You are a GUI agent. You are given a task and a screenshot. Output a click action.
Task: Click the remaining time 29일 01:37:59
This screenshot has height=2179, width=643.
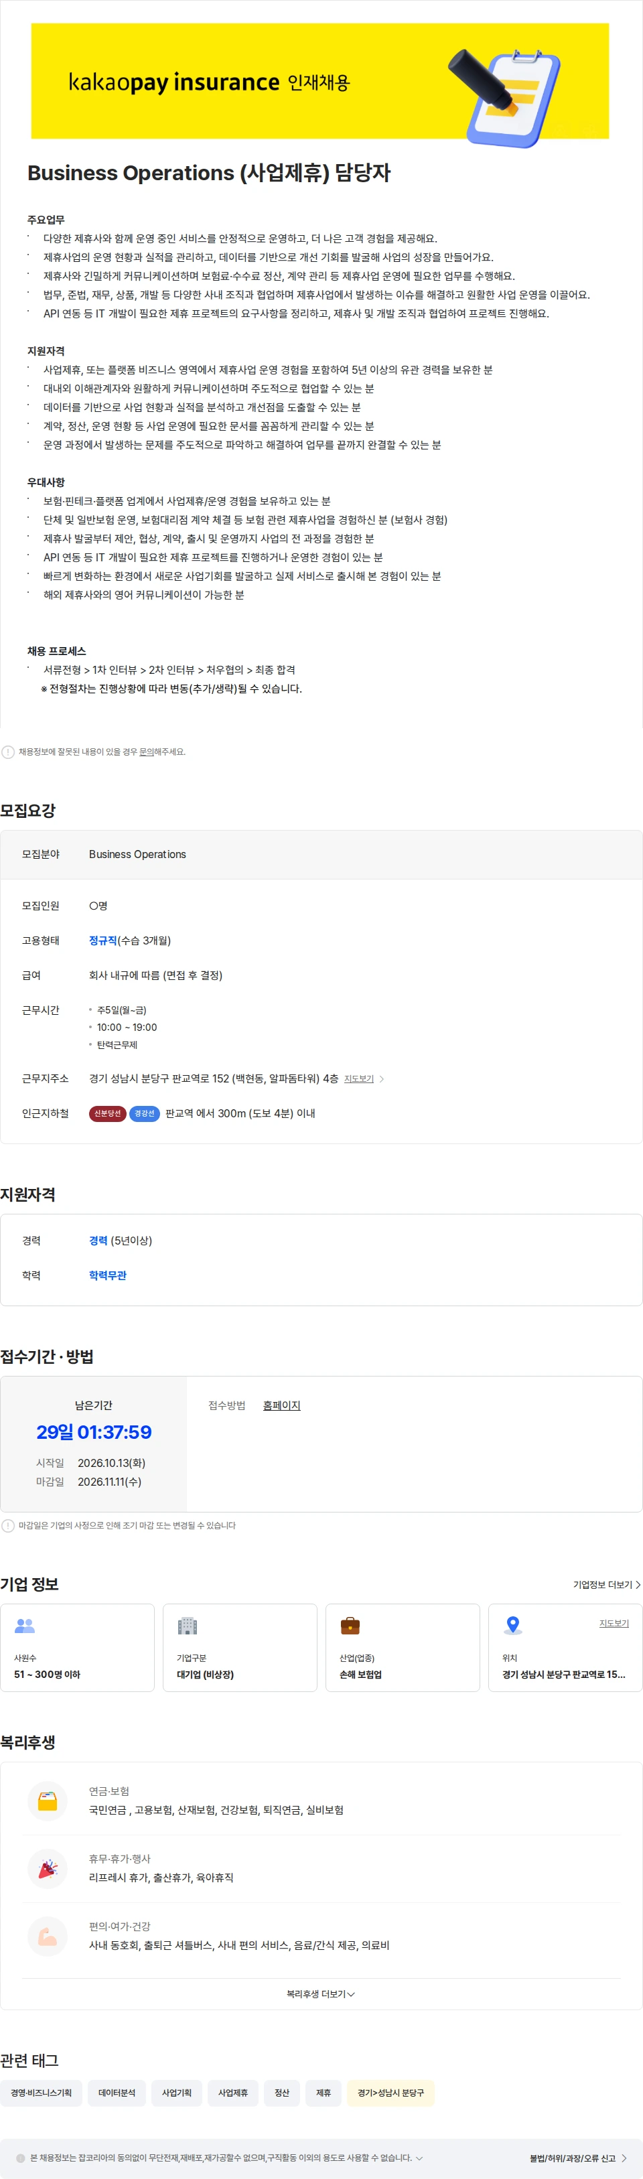click(x=94, y=1432)
